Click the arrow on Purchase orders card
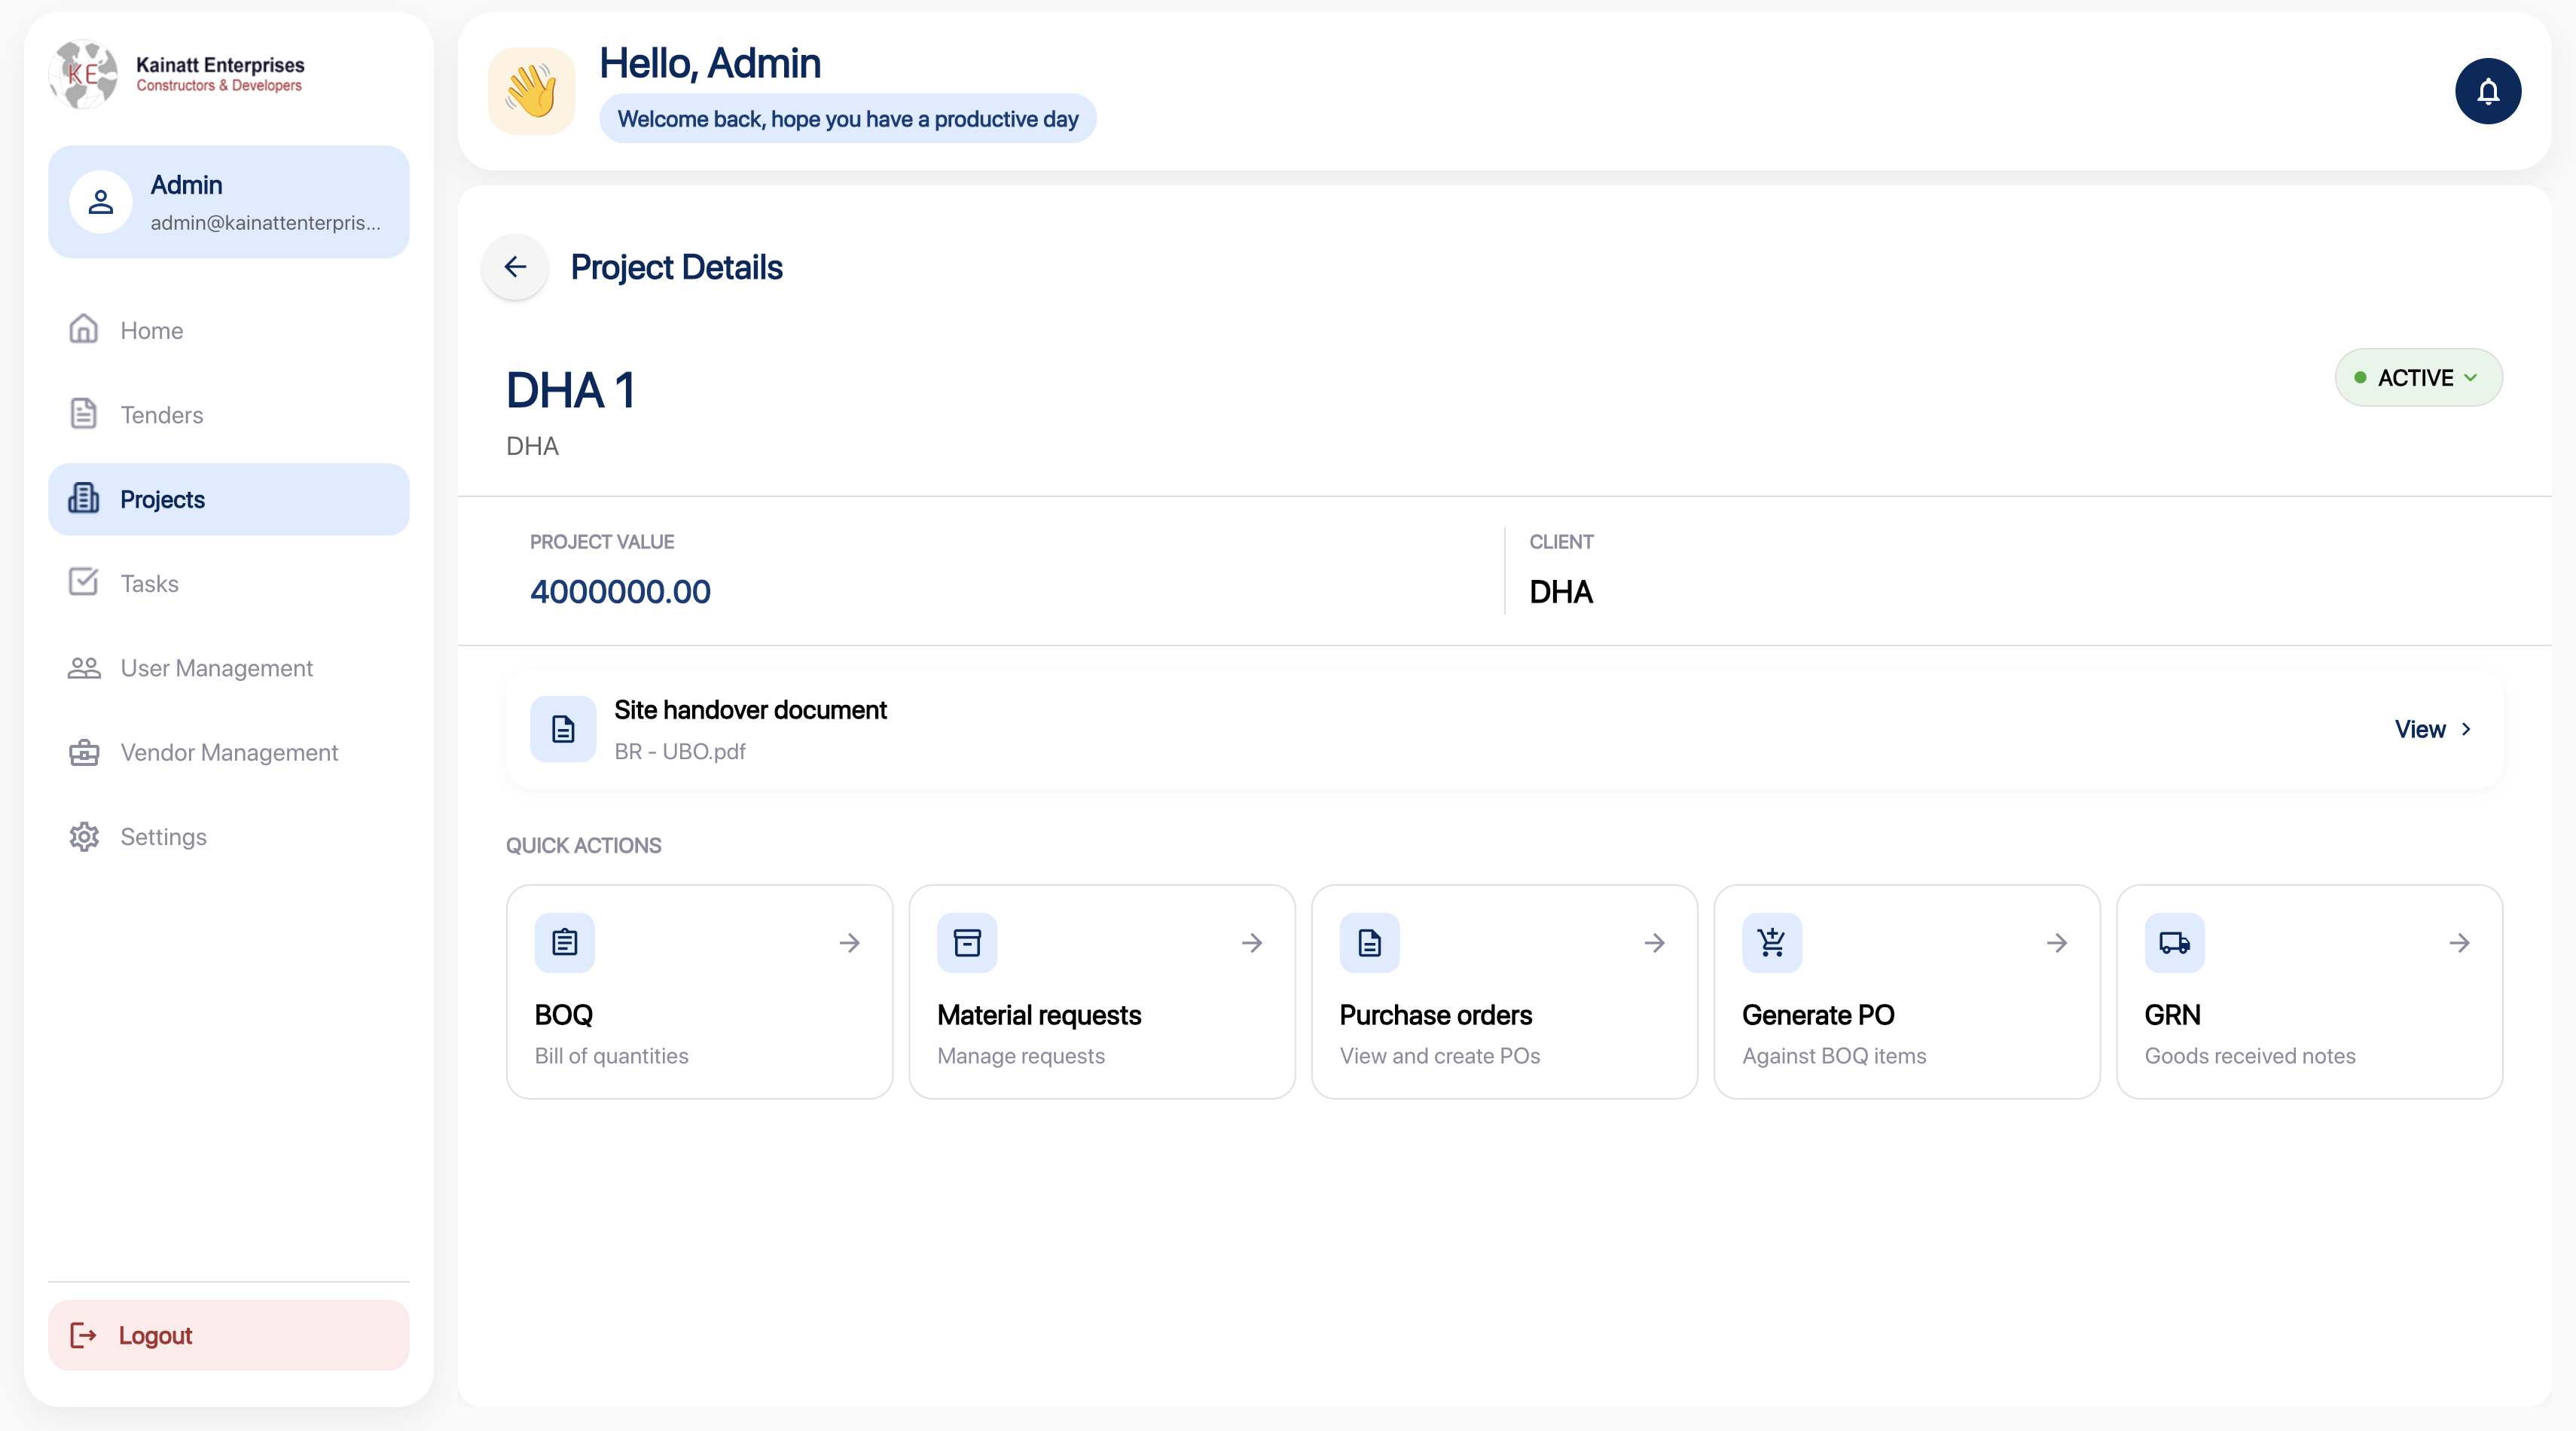Viewport: 2576px width, 1431px height. (1655, 942)
